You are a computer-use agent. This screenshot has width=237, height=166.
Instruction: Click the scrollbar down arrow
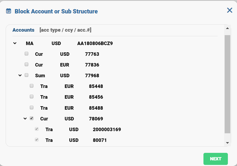click(227, 143)
